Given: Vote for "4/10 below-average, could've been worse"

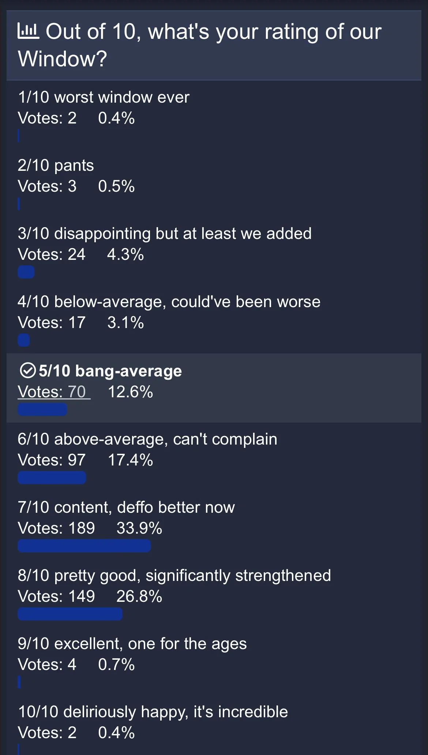Looking at the screenshot, I should 169,301.
